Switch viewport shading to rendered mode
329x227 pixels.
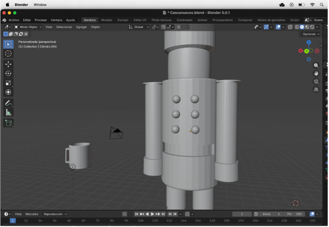coord(312,27)
